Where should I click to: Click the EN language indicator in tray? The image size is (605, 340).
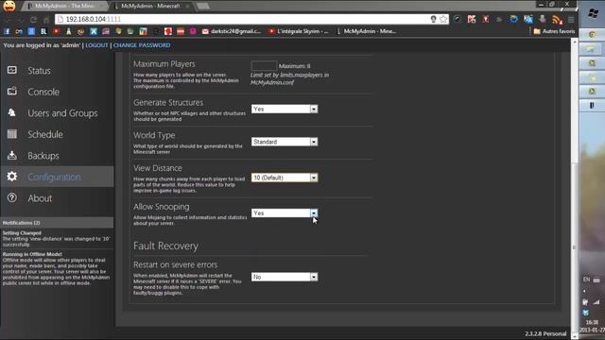(x=586, y=280)
